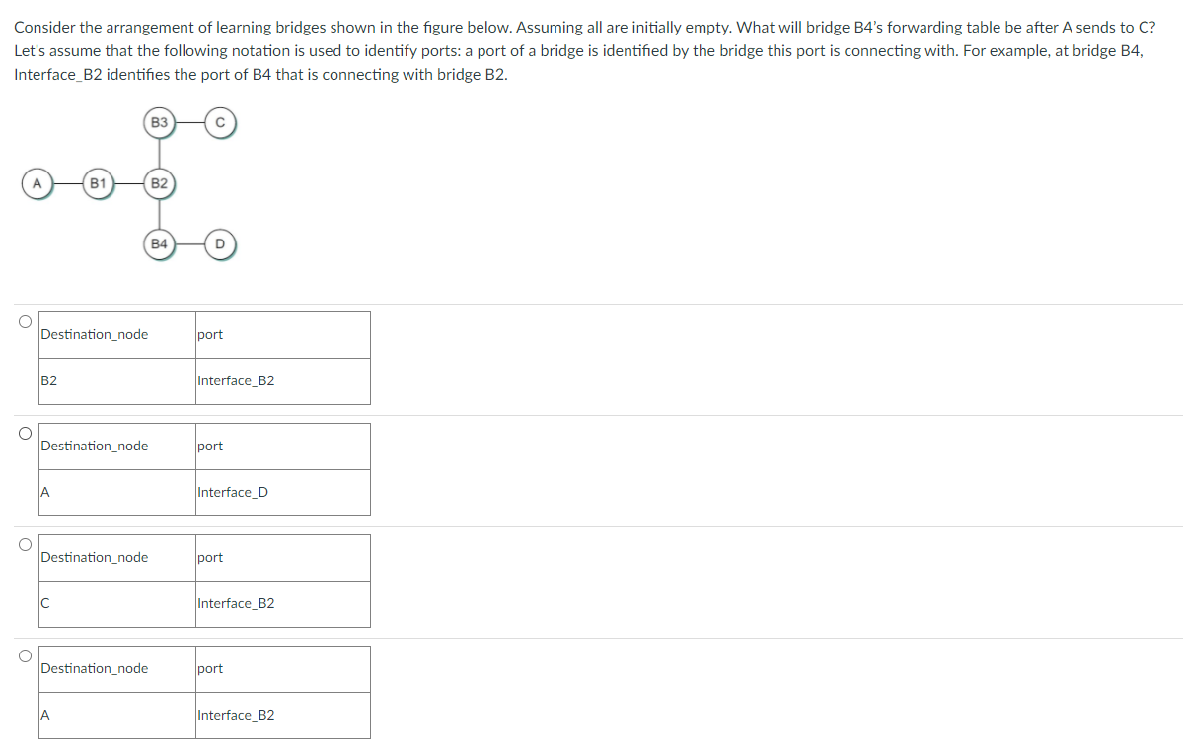
Task: Click bridge B4 node in the diagram
Action: coord(159,244)
